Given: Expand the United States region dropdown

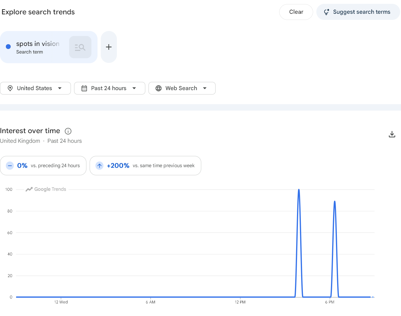Looking at the screenshot, I should pyautogui.click(x=35, y=88).
